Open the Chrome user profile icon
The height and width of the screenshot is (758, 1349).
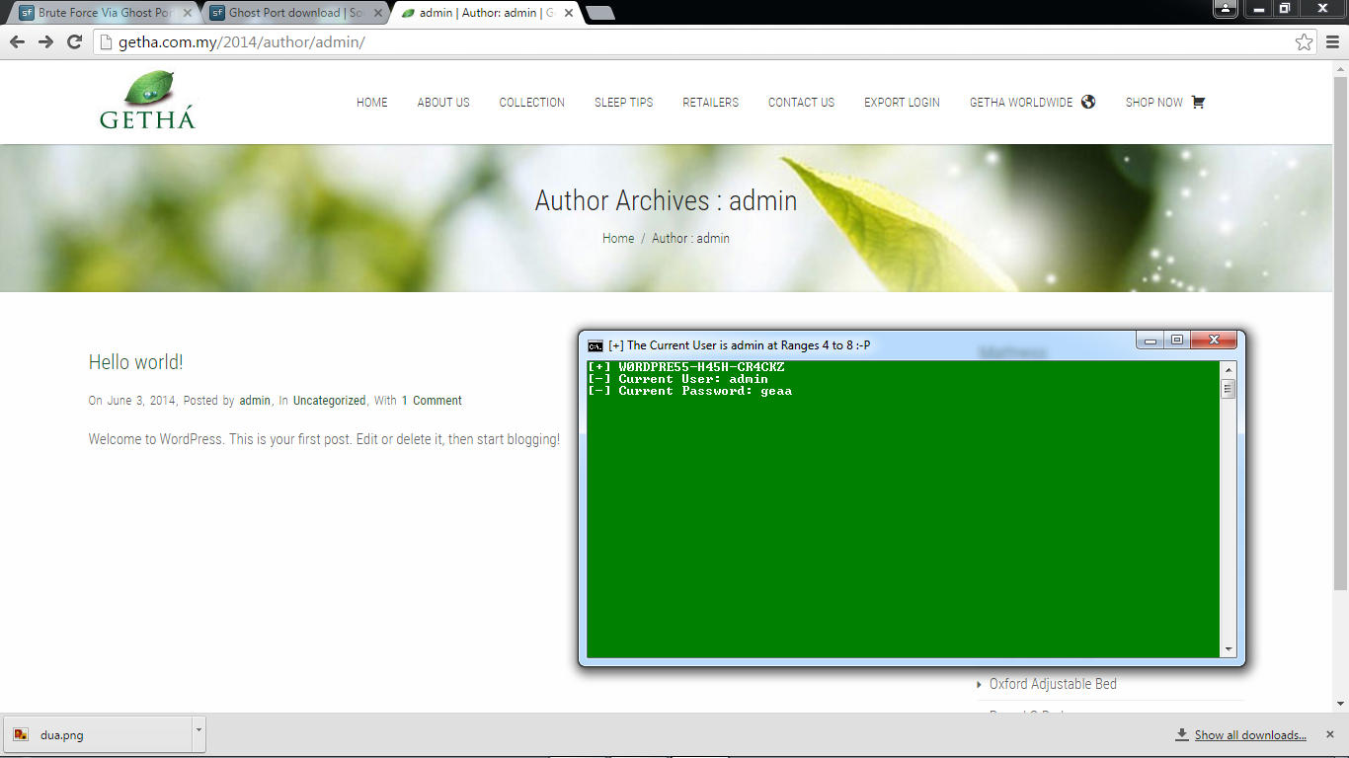click(1225, 9)
